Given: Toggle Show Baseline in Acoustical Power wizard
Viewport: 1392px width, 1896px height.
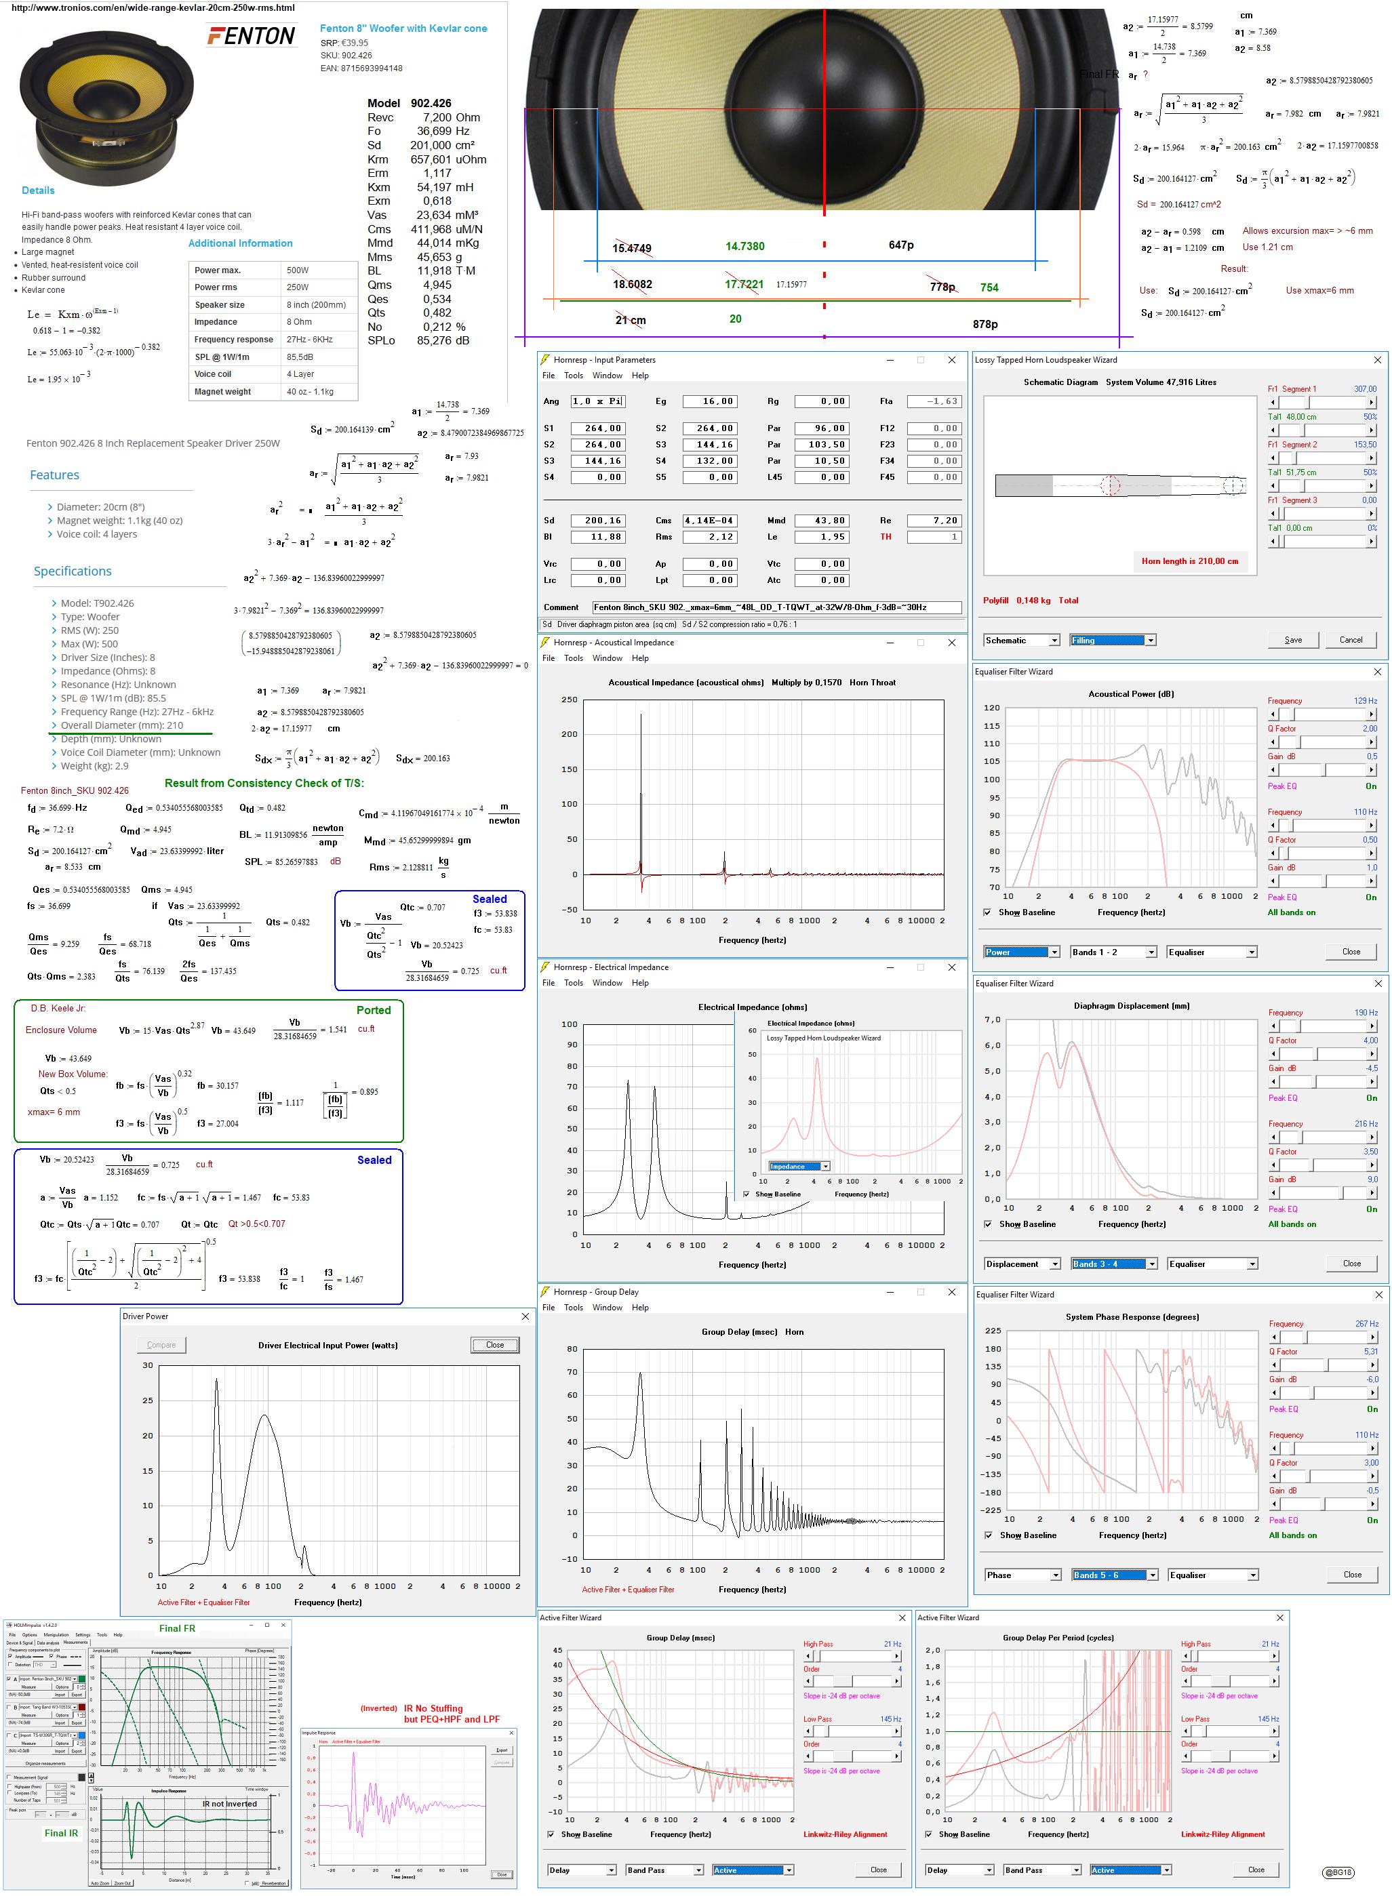Looking at the screenshot, I should click(x=987, y=912).
